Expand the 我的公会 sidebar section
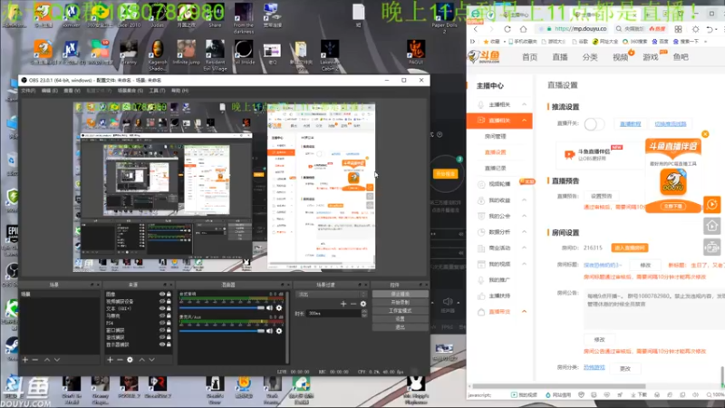This screenshot has height=408, width=725. (x=524, y=216)
